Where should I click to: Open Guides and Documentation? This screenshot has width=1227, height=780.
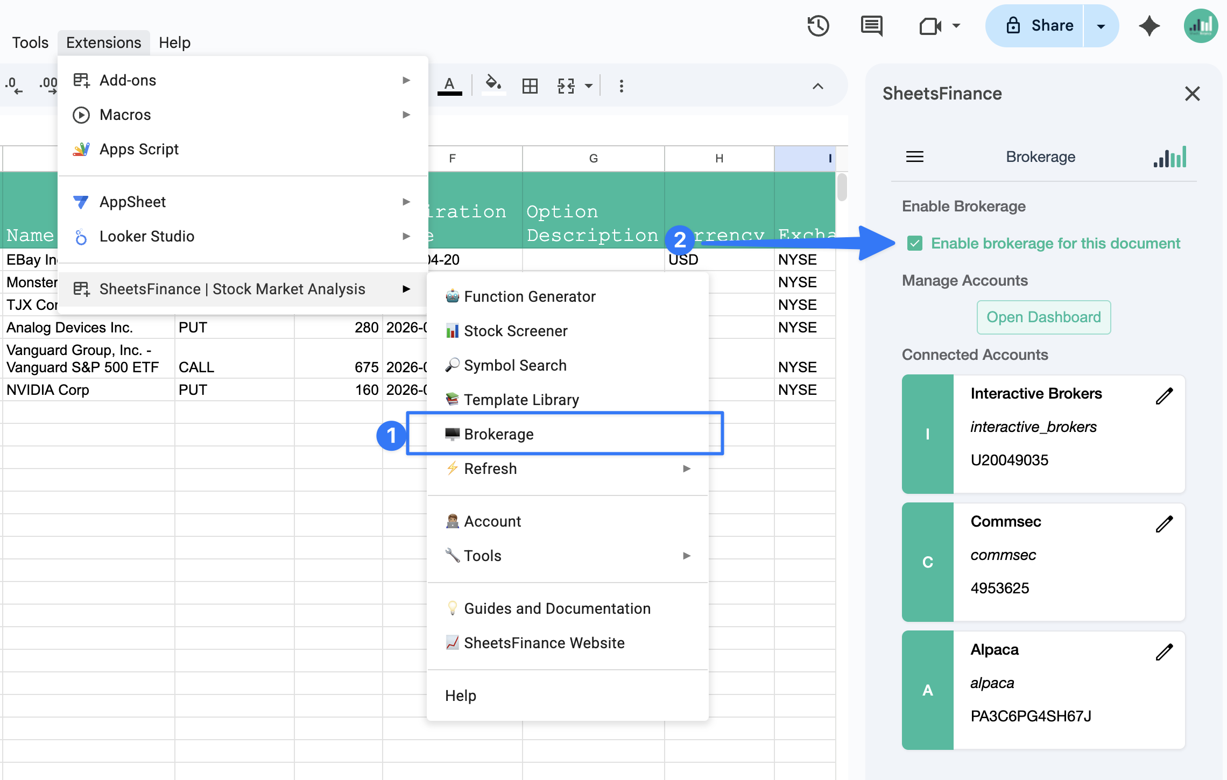pyautogui.click(x=568, y=608)
